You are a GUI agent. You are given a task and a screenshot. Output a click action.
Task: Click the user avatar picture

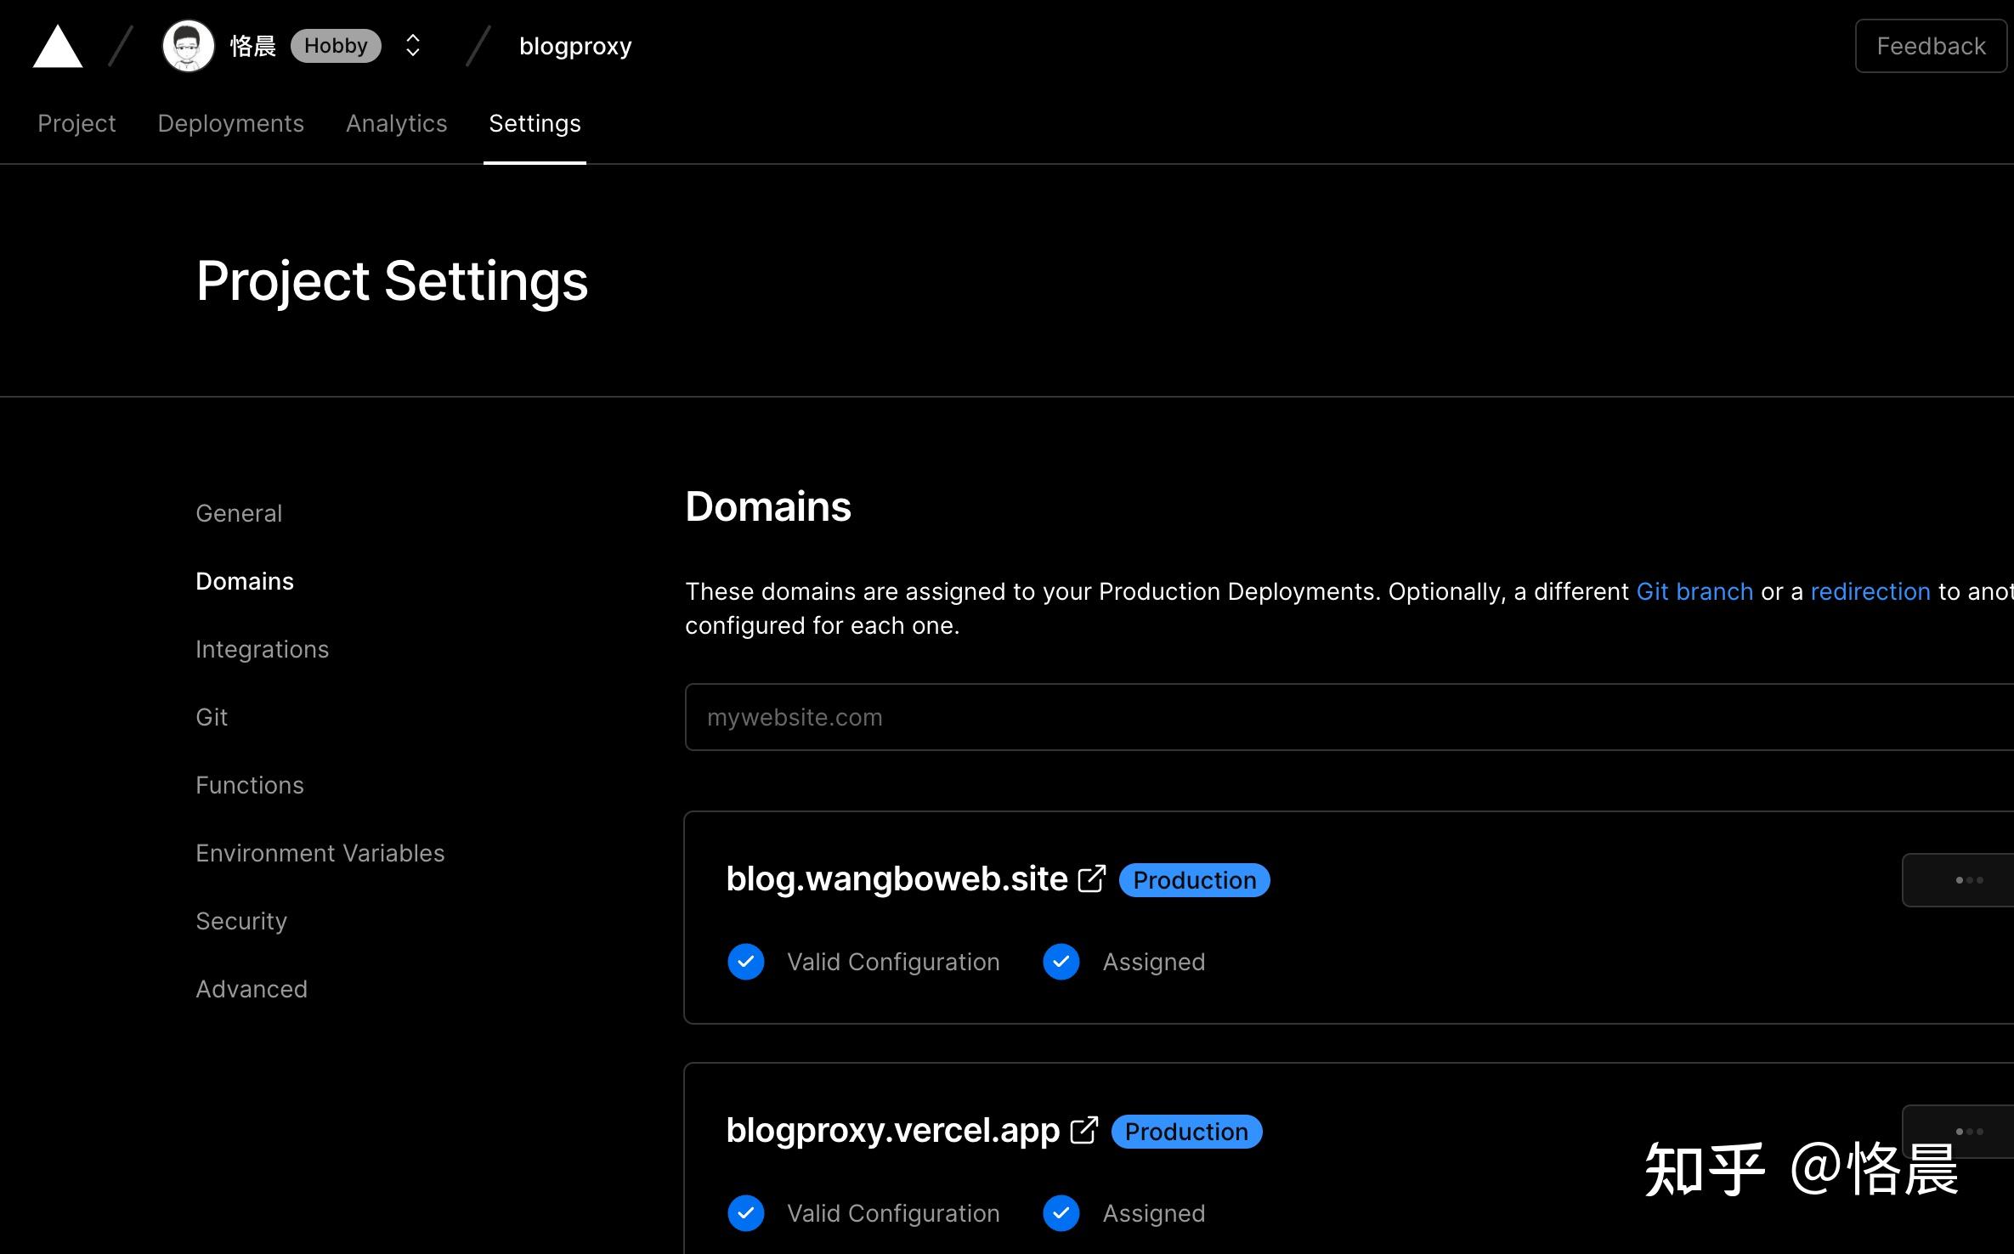188,46
